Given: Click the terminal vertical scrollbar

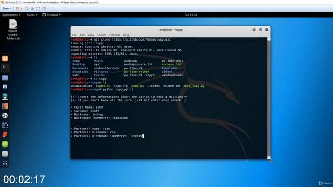Looking at the screenshot, I should pos(269,98).
